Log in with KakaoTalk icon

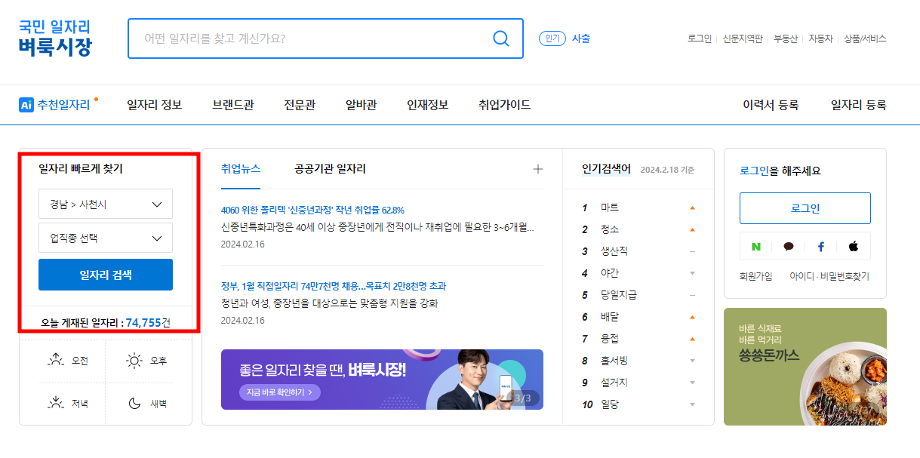tap(789, 246)
